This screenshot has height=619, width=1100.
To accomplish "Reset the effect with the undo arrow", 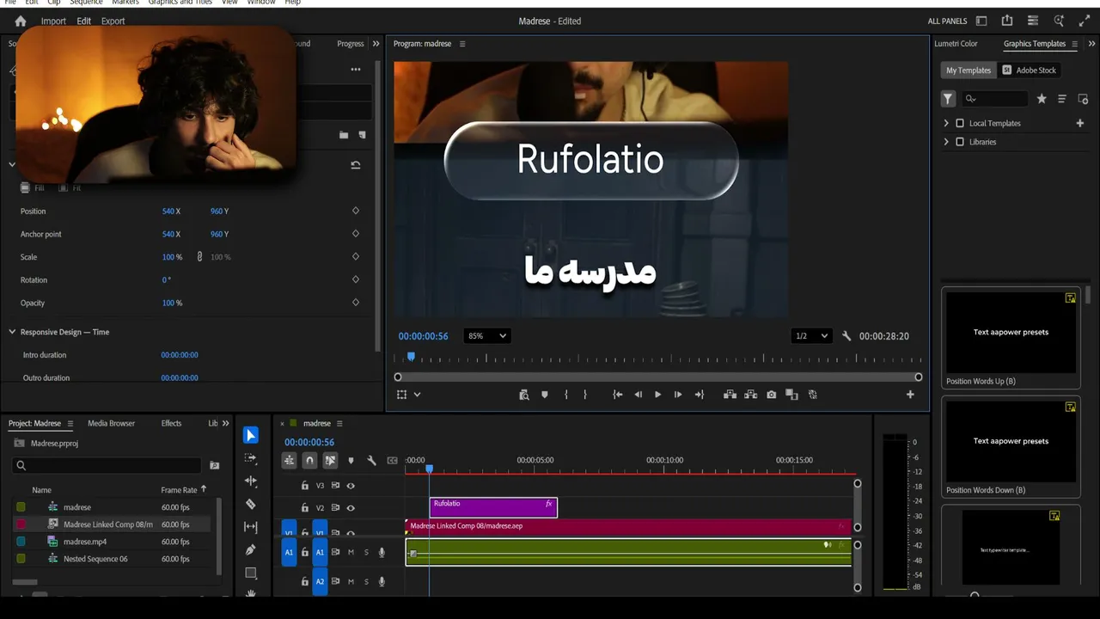I will (x=356, y=165).
